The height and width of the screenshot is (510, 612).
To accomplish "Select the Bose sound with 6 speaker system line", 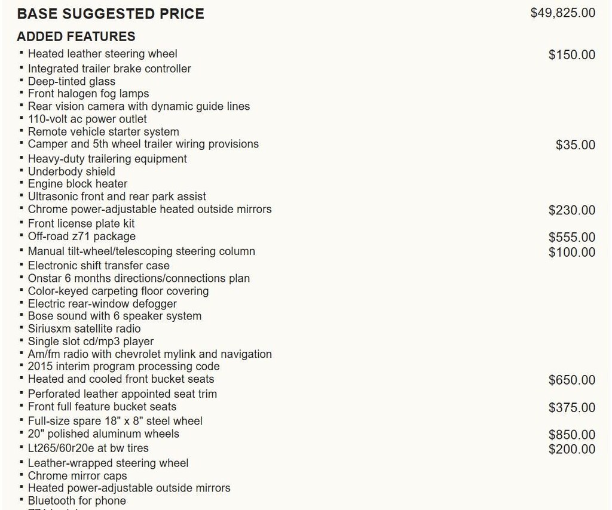I will coord(114,316).
